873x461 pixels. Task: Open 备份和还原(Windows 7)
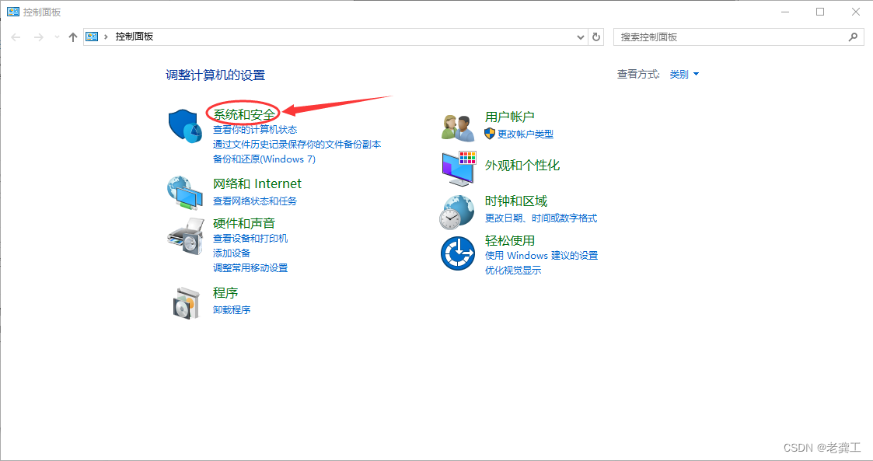(263, 158)
